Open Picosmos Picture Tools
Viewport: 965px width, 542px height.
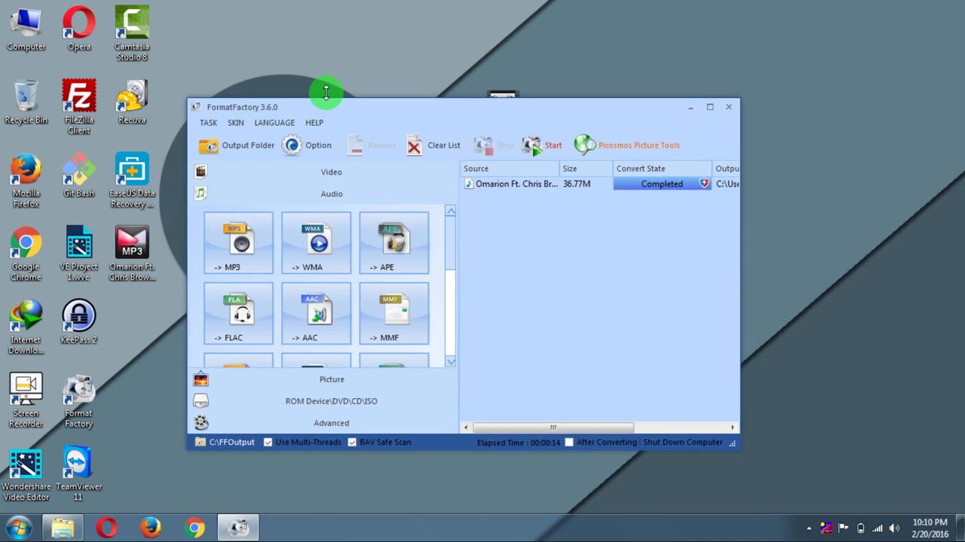[626, 145]
